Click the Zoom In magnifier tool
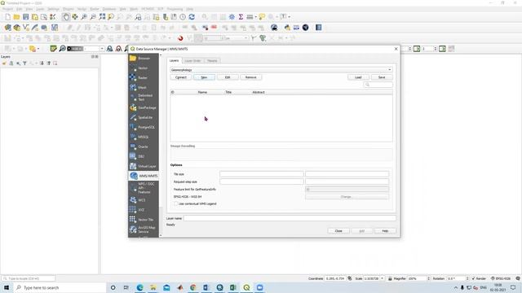 pyautogui.click(x=84, y=17)
